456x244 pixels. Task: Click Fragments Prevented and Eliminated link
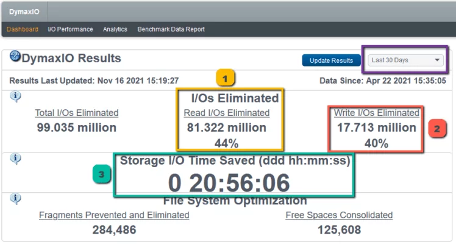point(114,215)
